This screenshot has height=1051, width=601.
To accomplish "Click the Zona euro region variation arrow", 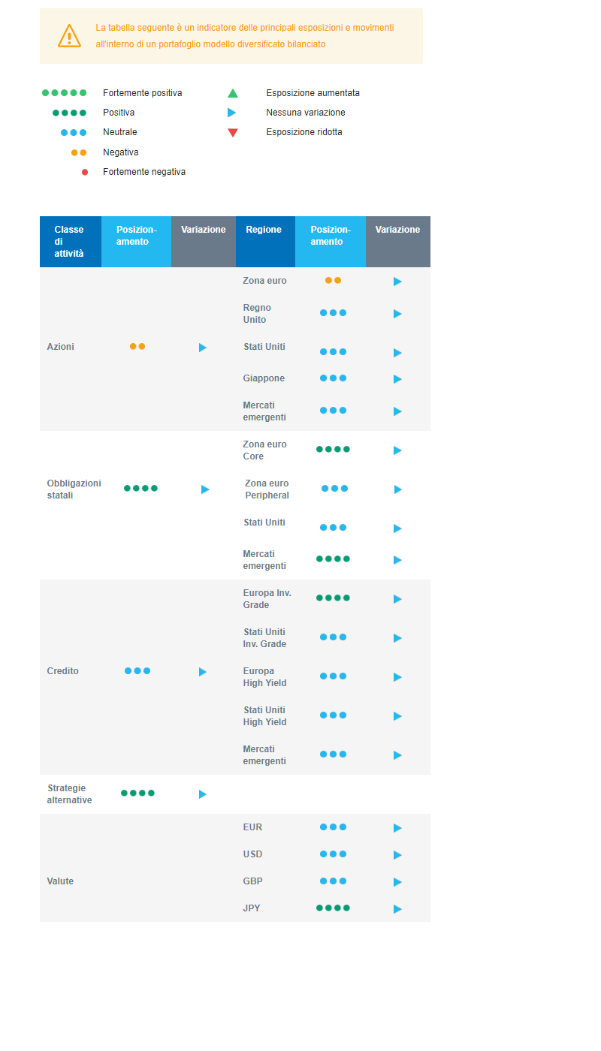I will click(397, 282).
